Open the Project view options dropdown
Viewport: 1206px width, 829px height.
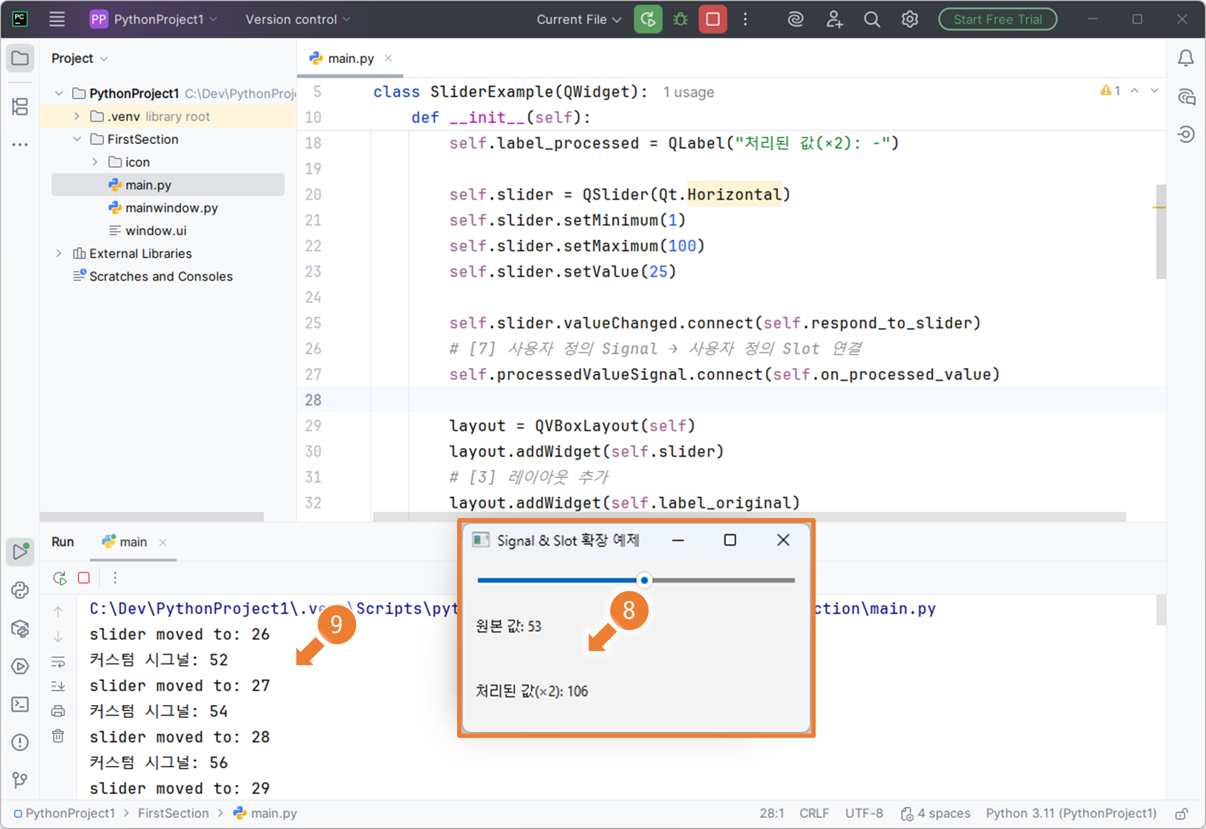[79, 58]
